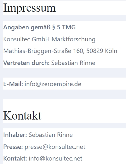Click the word Marktforschung
This screenshot has width=126, height=164.
[73, 39]
